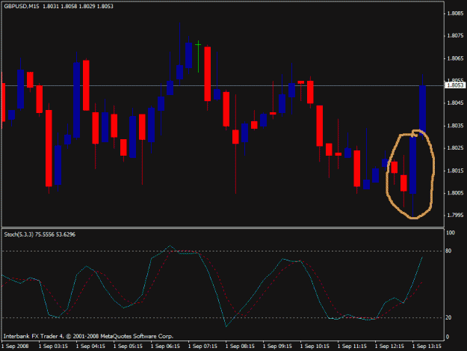The width and height of the screenshot is (467, 351).
Task: Click the 1.7995 price axis label
Action: coord(455,216)
